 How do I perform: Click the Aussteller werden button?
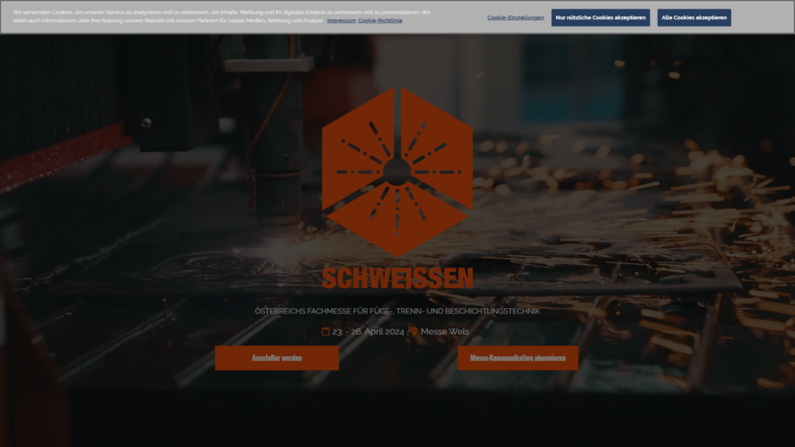277,358
